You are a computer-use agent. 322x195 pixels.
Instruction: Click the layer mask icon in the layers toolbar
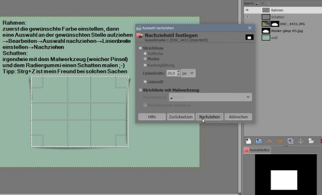[x=311, y=141]
